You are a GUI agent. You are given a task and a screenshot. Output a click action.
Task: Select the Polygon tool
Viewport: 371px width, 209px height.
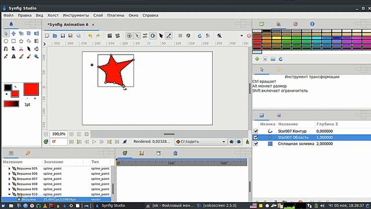[x=28, y=41]
